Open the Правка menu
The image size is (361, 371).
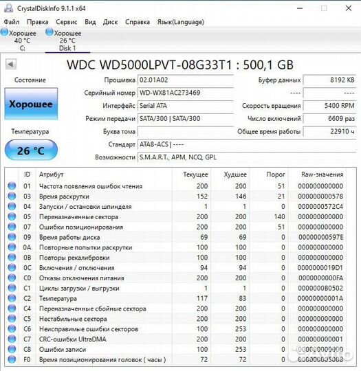click(x=38, y=22)
